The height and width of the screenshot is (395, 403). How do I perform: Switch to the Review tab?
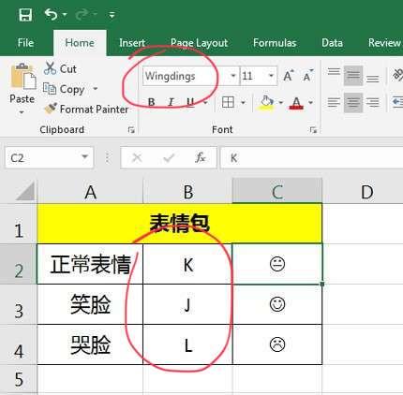[384, 43]
